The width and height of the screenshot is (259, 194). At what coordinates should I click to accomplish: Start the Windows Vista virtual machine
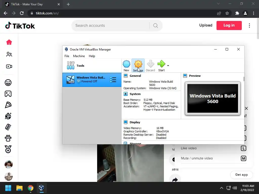[161, 65]
